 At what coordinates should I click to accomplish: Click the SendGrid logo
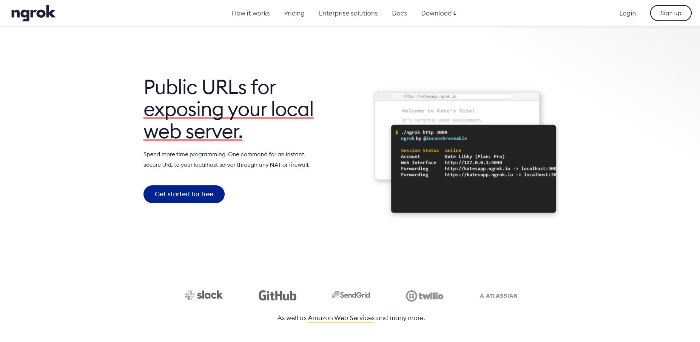pos(351,295)
